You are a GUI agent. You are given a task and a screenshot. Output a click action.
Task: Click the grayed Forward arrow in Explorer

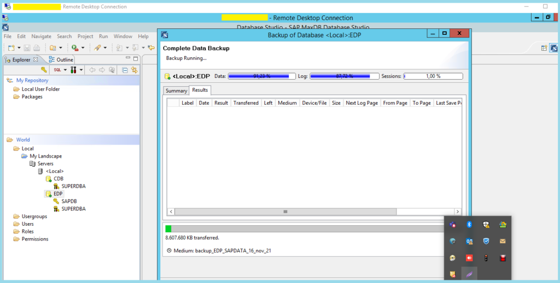click(x=102, y=70)
